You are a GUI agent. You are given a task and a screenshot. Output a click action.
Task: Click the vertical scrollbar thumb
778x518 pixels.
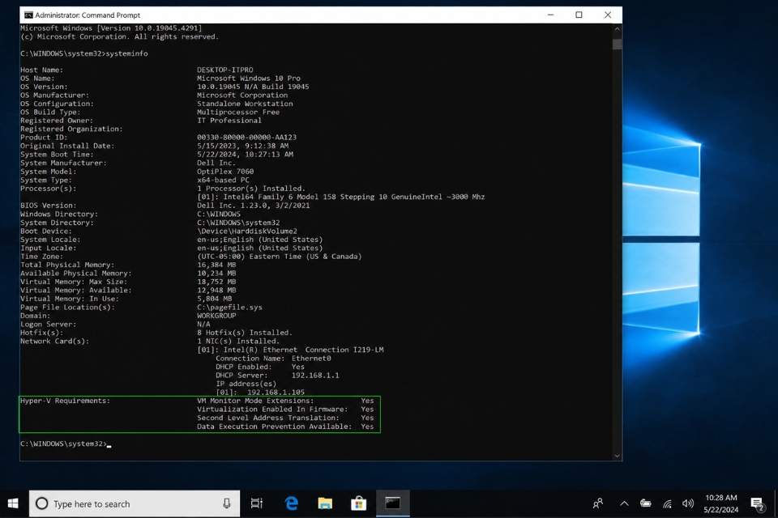(x=617, y=44)
